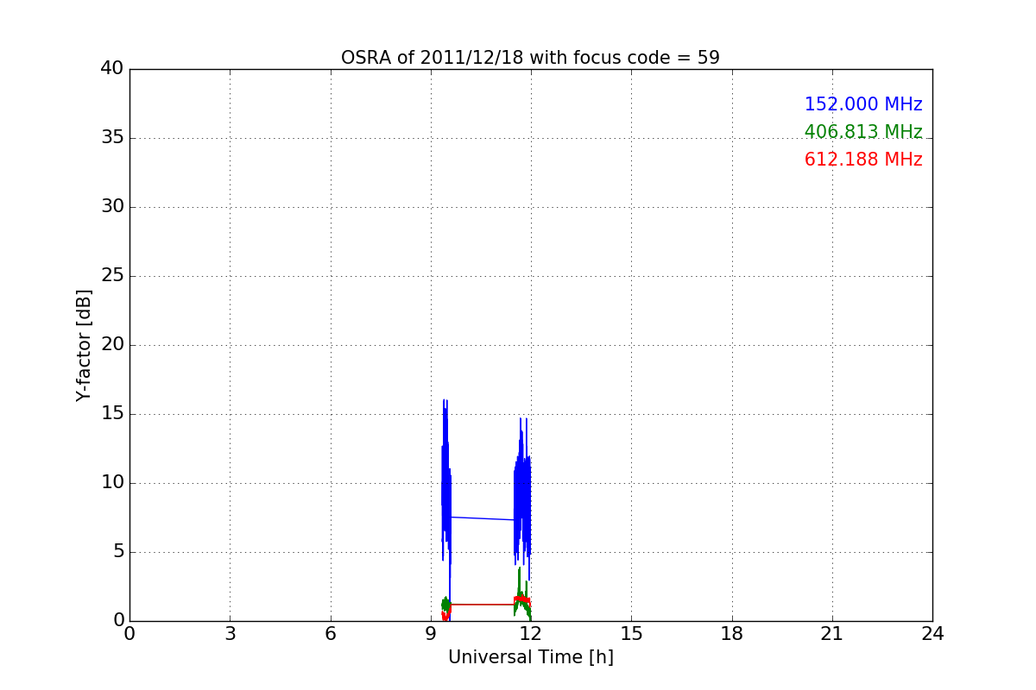Select the red '612.188 MHz' legend label
The width and height of the screenshot is (1036, 690).
click(863, 160)
